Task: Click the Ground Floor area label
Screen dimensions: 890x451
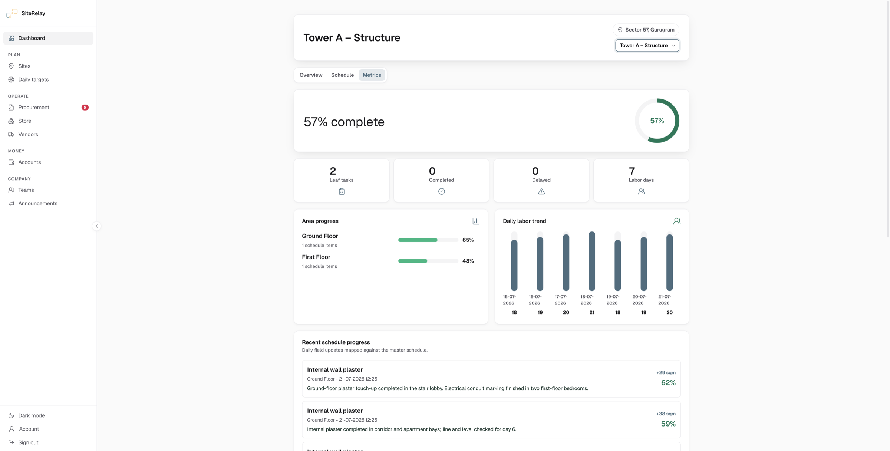Action: point(320,236)
